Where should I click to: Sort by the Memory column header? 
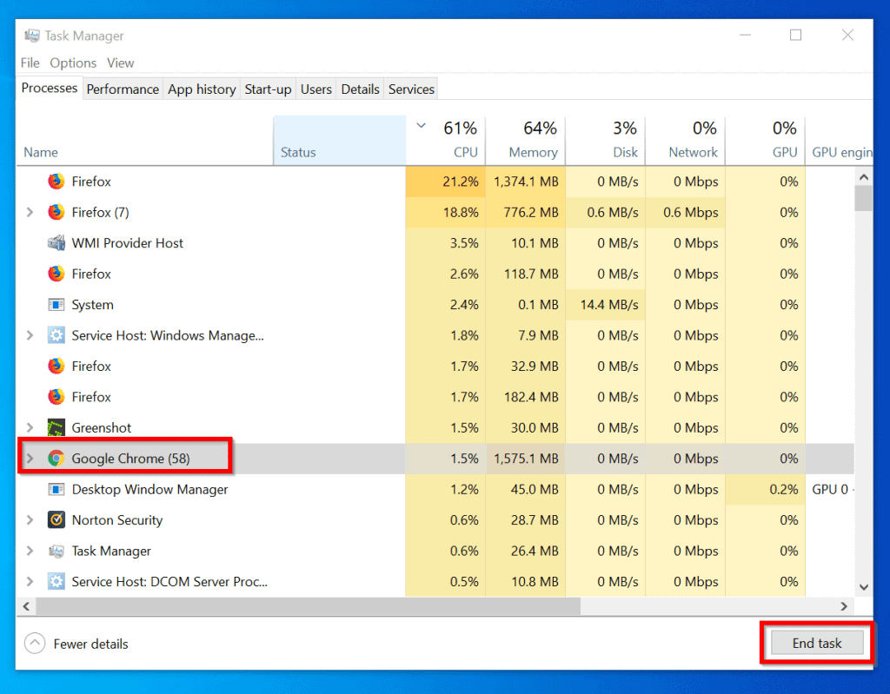coord(526,141)
